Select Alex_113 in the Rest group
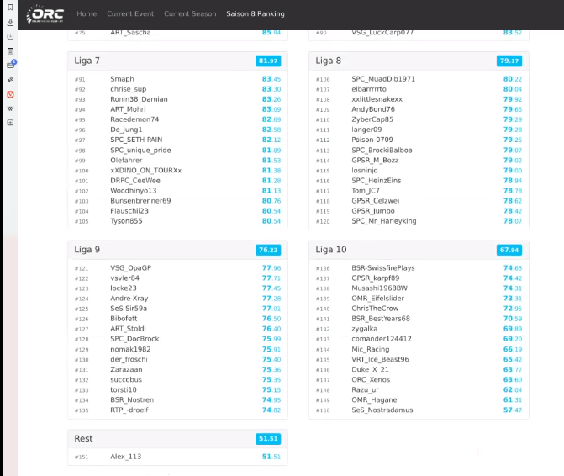This screenshot has width=564, height=476. pos(125,457)
